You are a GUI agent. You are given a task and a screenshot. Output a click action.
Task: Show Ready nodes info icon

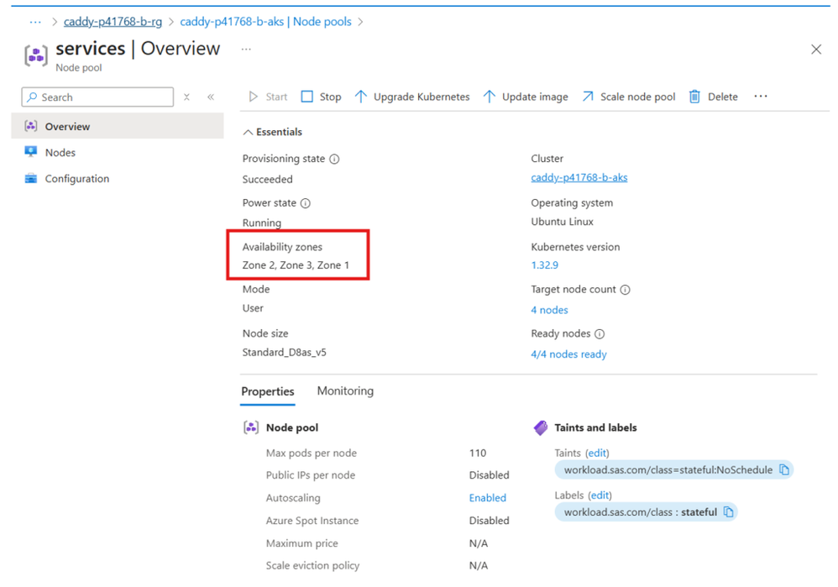tap(600, 334)
